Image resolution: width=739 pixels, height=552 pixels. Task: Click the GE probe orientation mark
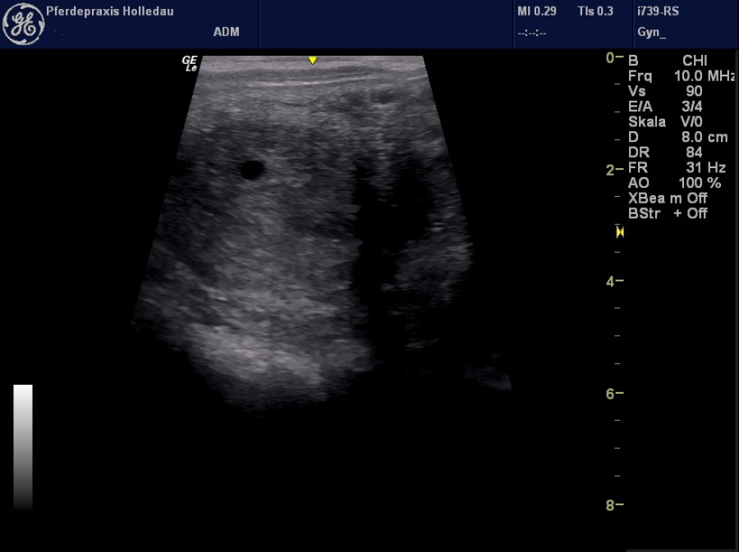[x=190, y=63]
